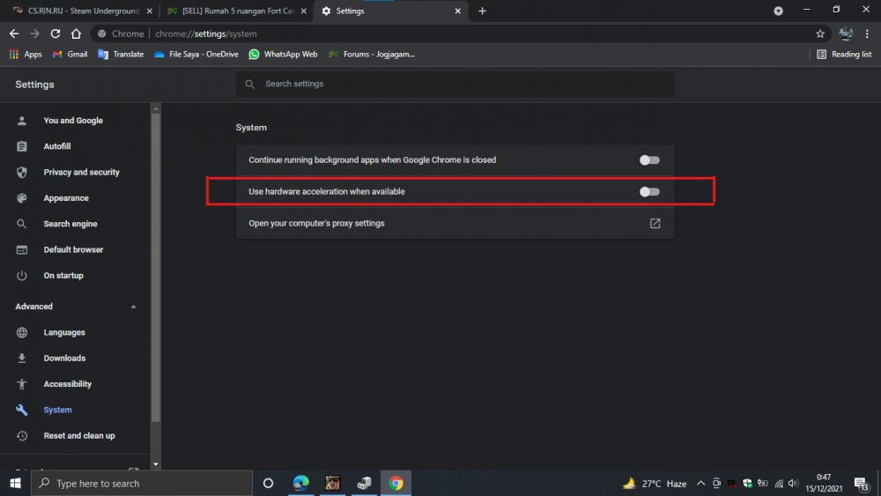This screenshot has height=496, width=881.
Task: Click the person icon for You and Google
Action: tap(22, 120)
